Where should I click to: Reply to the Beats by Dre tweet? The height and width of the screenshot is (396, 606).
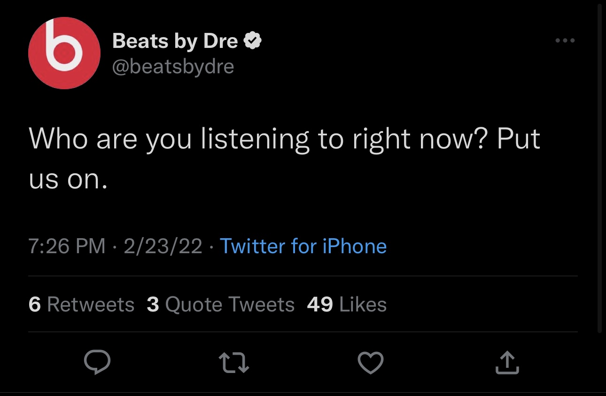tap(97, 363)
